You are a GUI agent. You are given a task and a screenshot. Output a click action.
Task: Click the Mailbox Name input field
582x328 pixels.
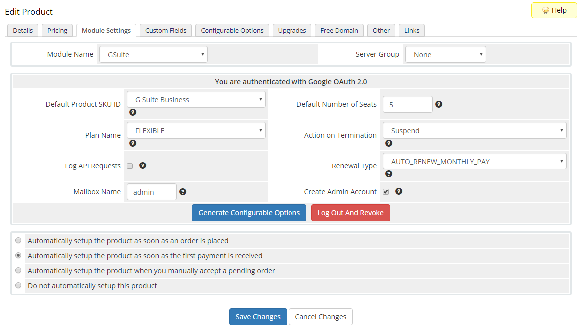click(x=151, y=192)
